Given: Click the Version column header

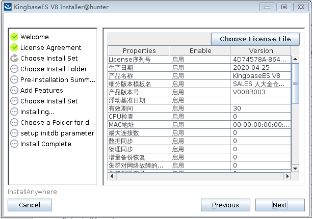Looking at the screenshot, I should [x=261, y=50].
